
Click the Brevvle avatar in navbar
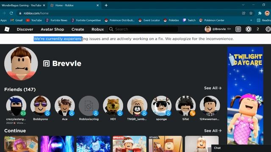click(x=208, y=29)
